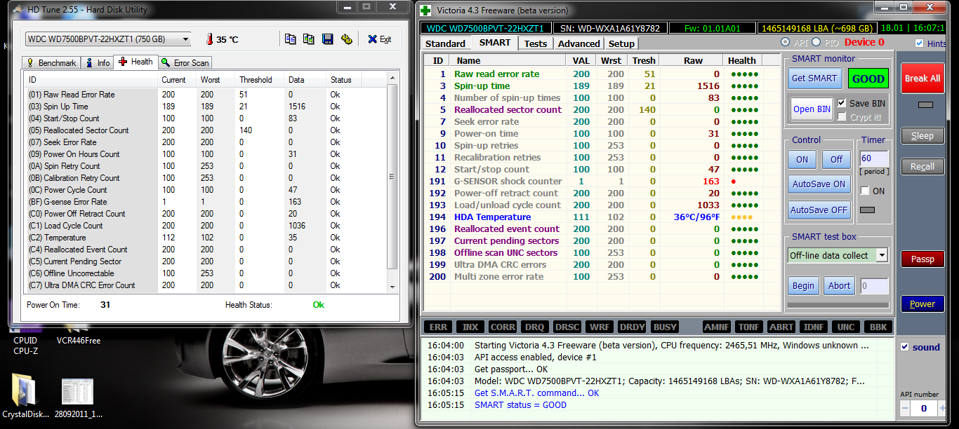Screen dimensions: 959x429
Task: Save screenshot using HD Tune floppy disk icon
Action: (x=327, y=39)
